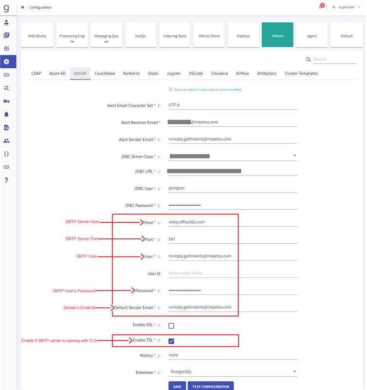The image size is (367, 390).
Task: Click the Configuration breadcrumb link
Action: (x=40, y=7)
